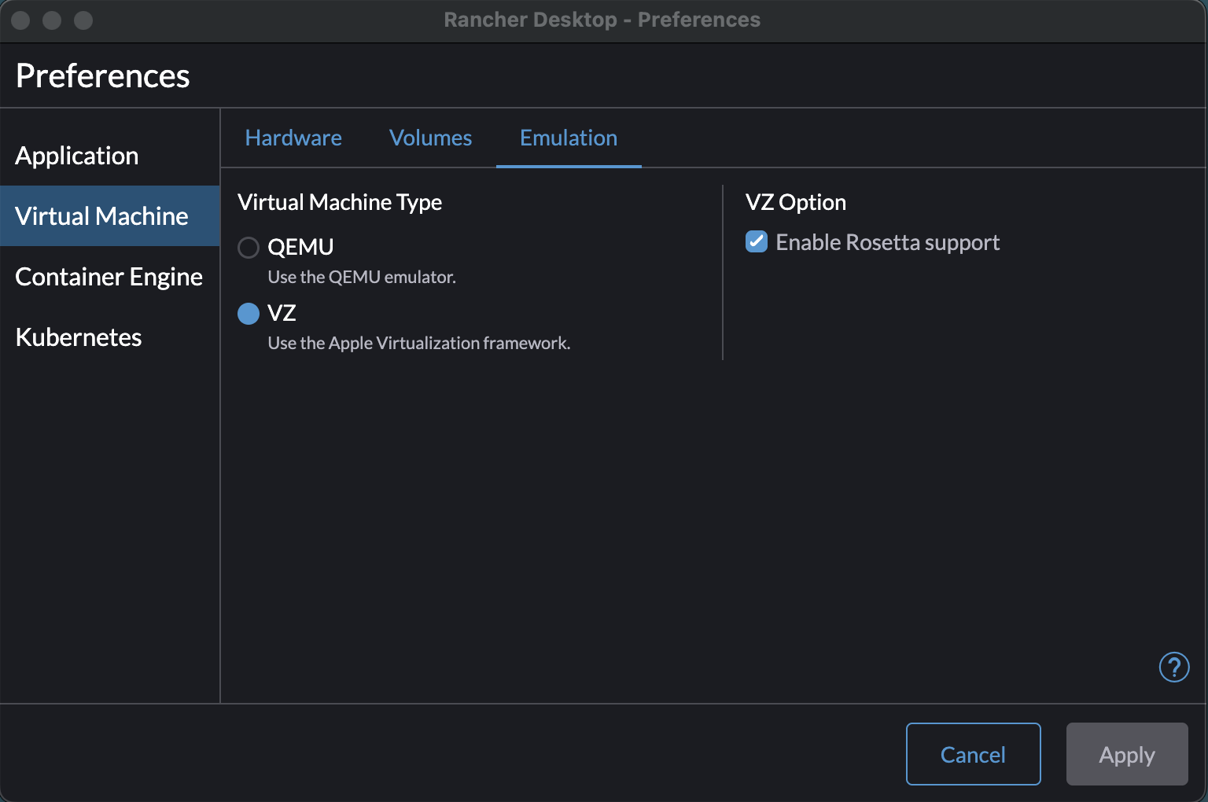Open the Virtual Machine preferences section
Viewport: 1208px width, 802px height.
tap(101, 215)
